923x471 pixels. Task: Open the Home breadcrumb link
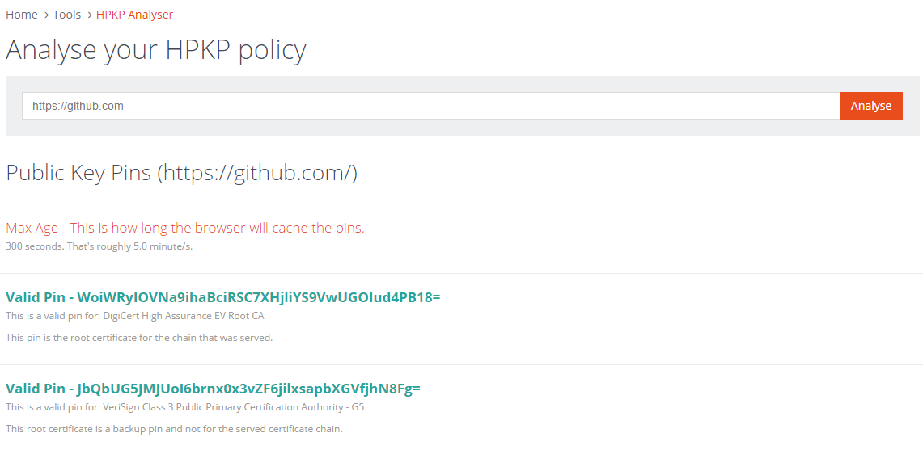tap(21, 14)
